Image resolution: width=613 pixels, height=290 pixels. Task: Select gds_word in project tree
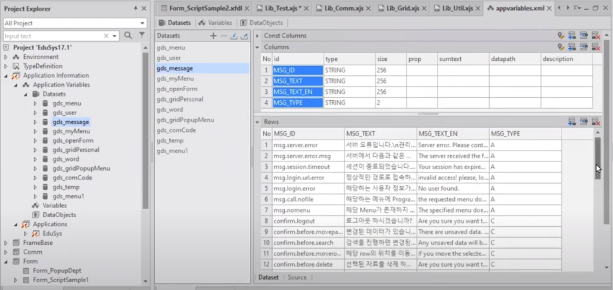(x=66, y=159)
